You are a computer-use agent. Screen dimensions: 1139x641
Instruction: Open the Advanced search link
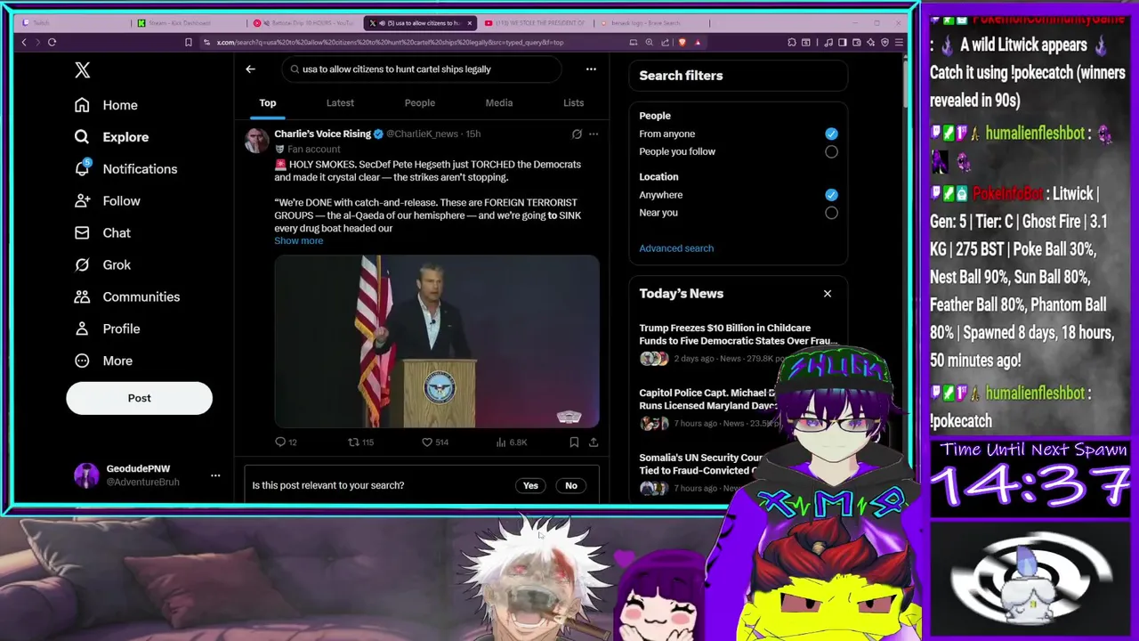click(x=676, y=248)
